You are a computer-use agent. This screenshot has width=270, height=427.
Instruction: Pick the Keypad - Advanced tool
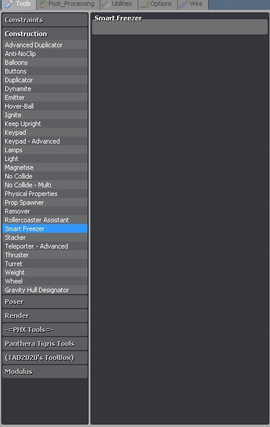[x=45, y=141]
